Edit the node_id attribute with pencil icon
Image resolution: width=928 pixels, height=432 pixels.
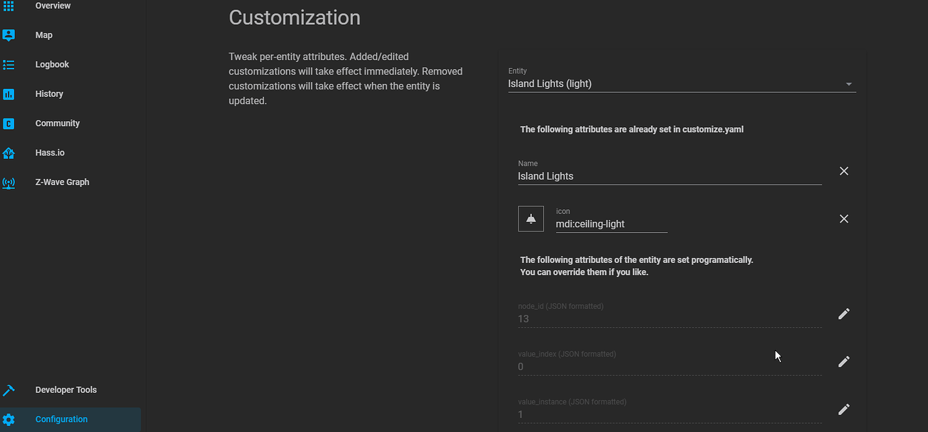click(844, 314)
